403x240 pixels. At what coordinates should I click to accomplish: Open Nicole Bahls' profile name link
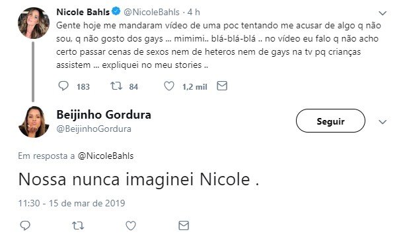click(x=83, y=12)
